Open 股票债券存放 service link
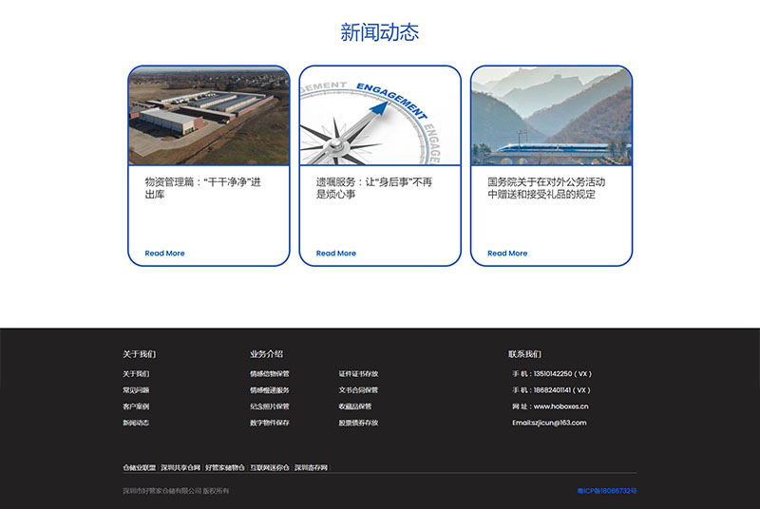 [358, 423]
